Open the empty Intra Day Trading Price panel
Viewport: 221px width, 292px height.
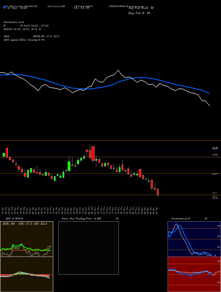[x=88, y=248]
